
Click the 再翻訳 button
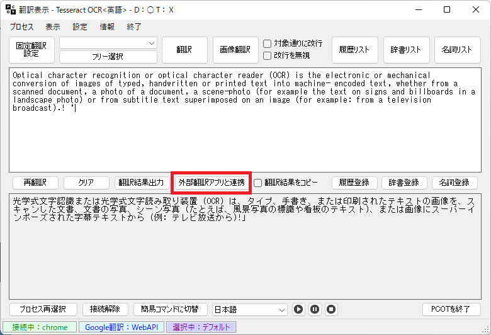pos(35,183)
